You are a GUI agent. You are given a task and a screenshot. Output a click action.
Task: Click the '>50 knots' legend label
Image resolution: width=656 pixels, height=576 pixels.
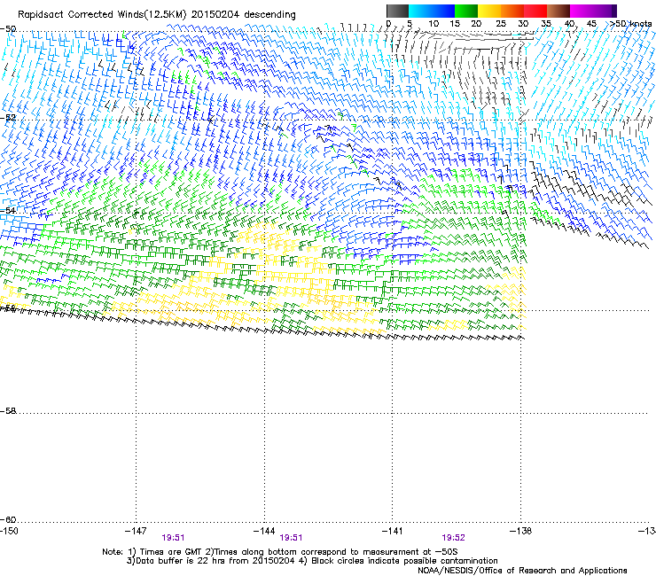coord(630,24)
